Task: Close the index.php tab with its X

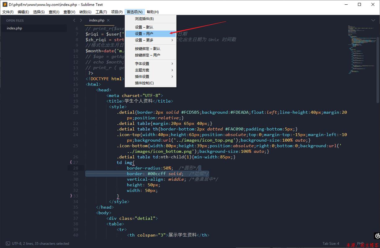Action: pos(108,20)
